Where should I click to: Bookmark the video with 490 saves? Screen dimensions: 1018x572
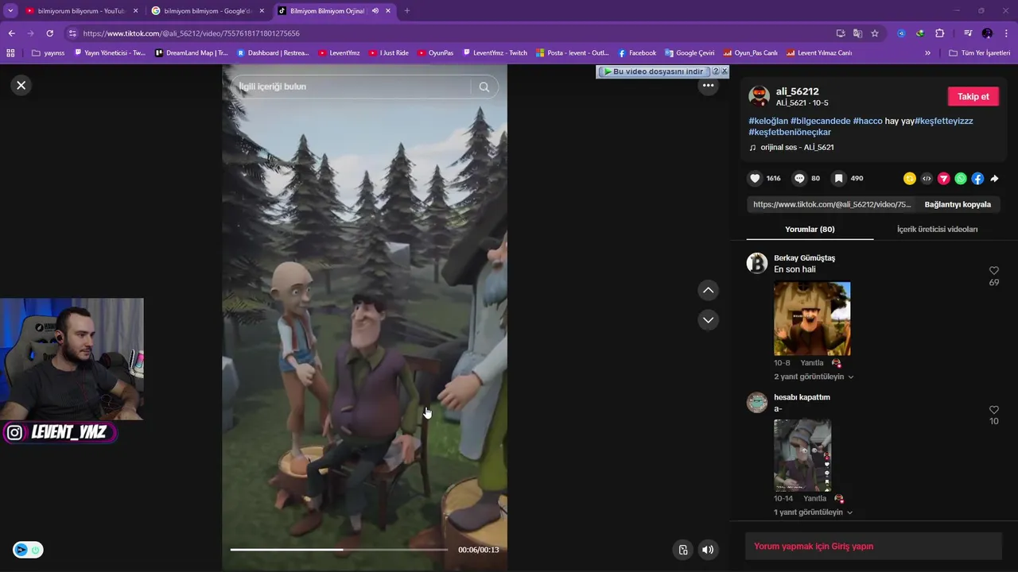tap(838, 179)
